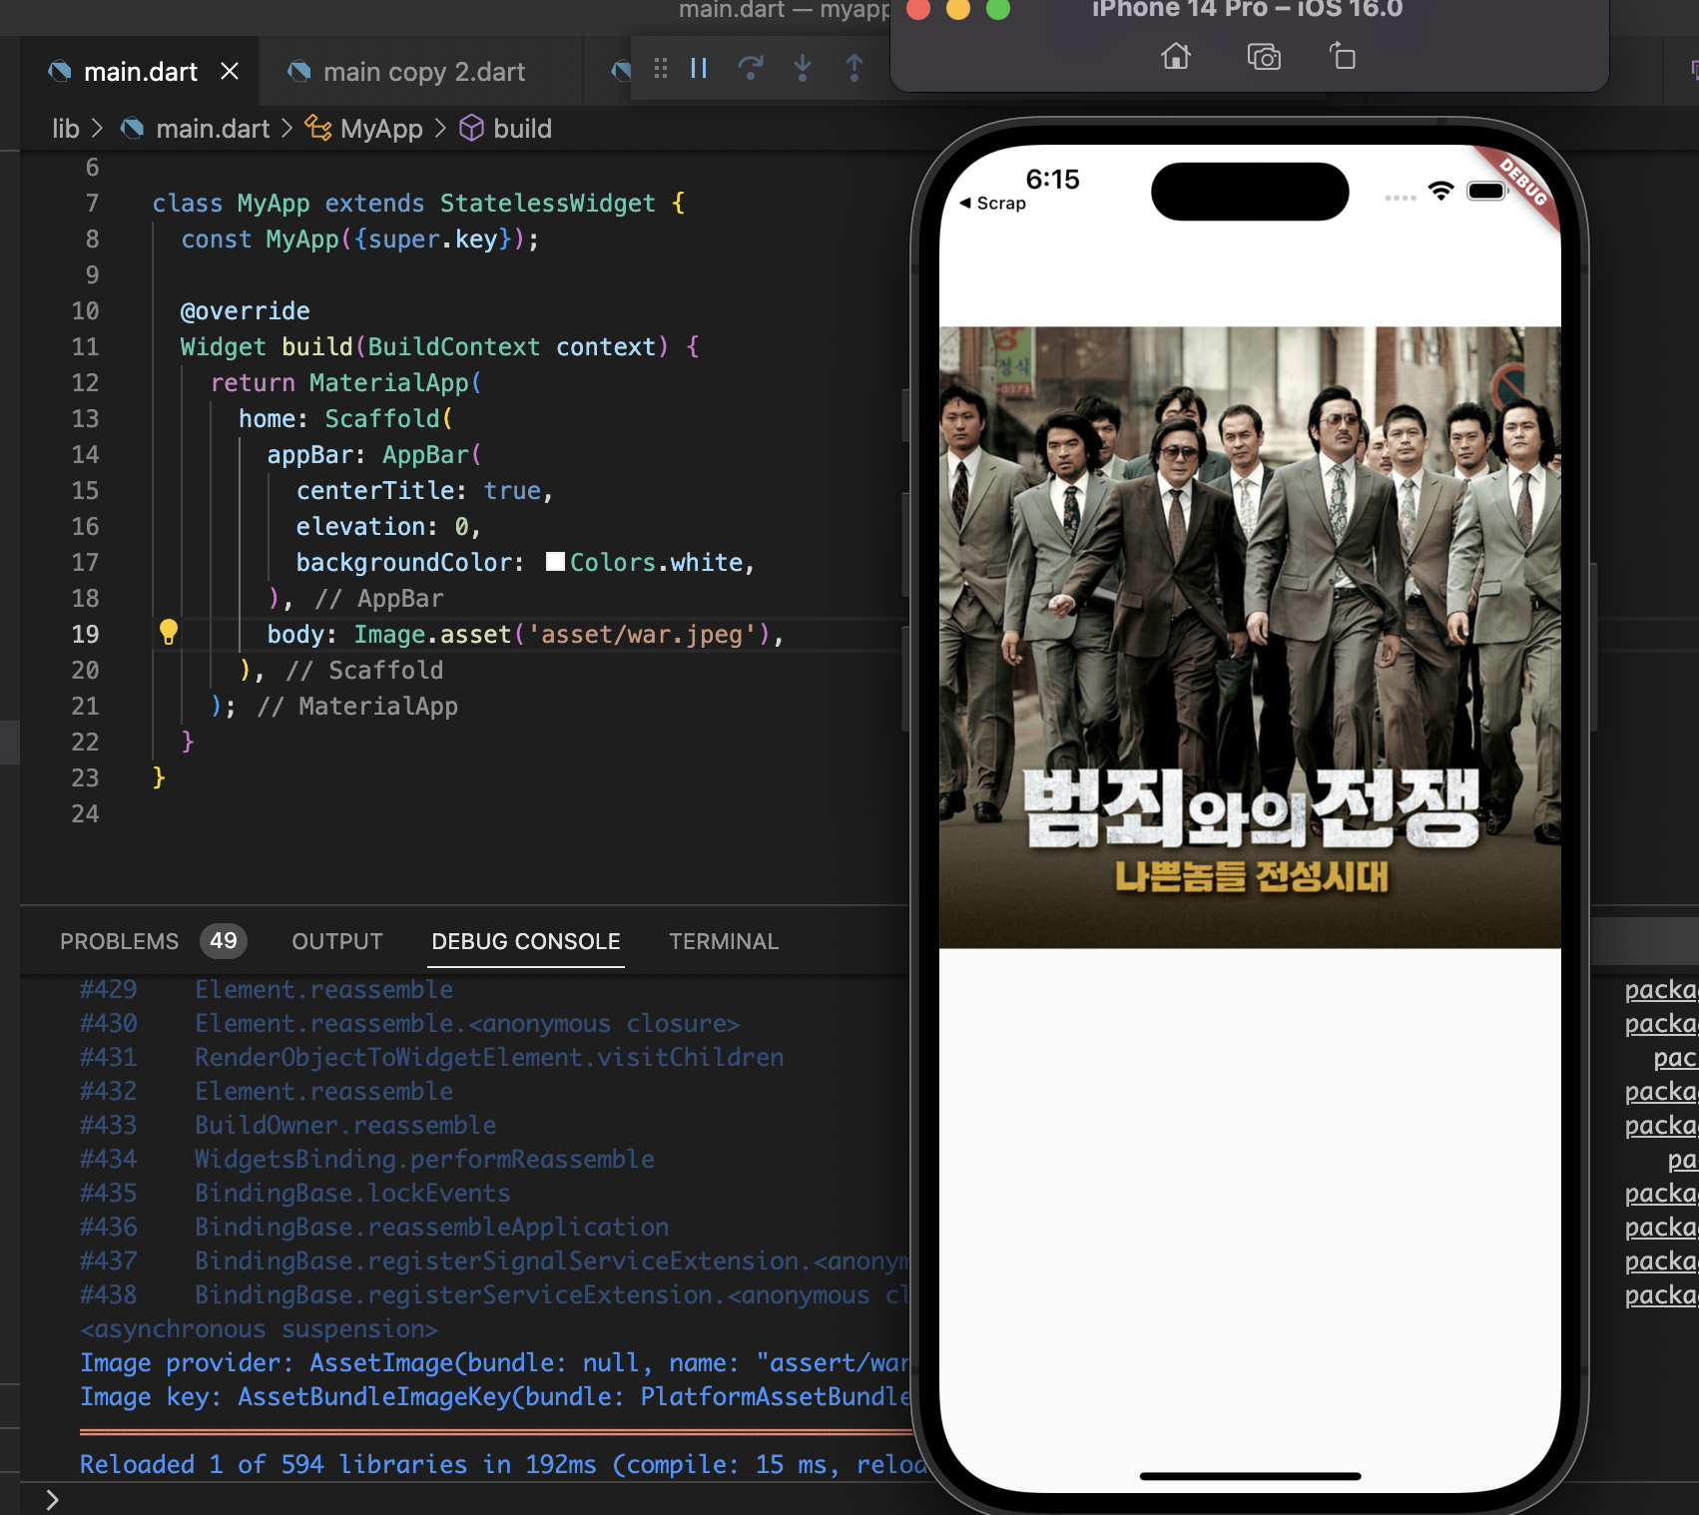Click the Reloaded 1 of 594 libraries message

coord(494,1464)
